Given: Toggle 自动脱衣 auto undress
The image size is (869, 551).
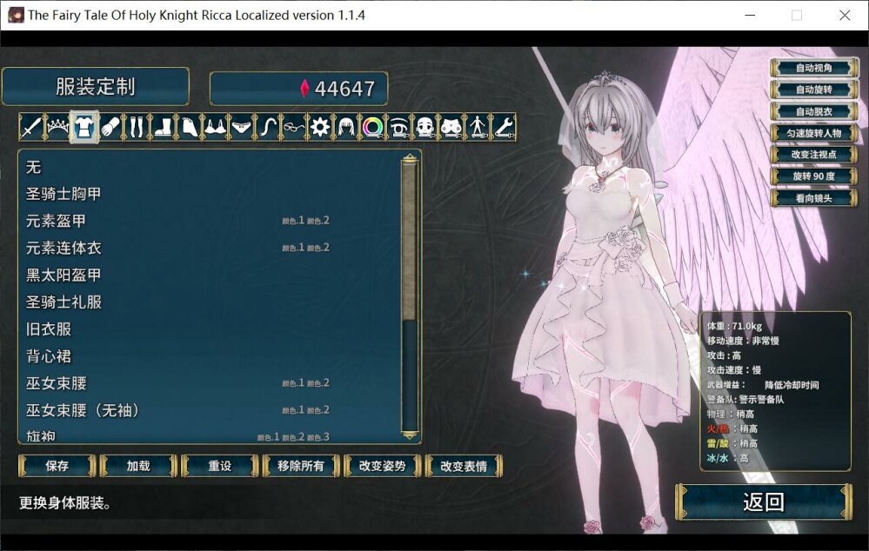Looking at the screenshot, I should 813,111.
